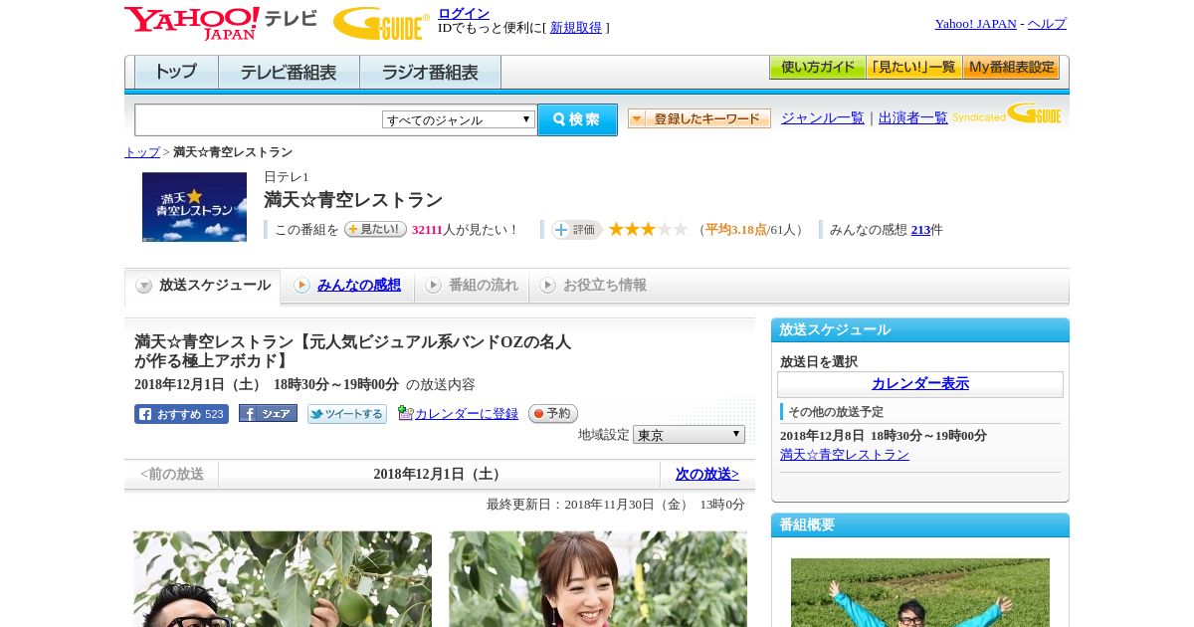Click the 満天☆青空レストラン program logo thumbnail
The width and height of the screenshot is (1194, 627).
coord(194,207)
